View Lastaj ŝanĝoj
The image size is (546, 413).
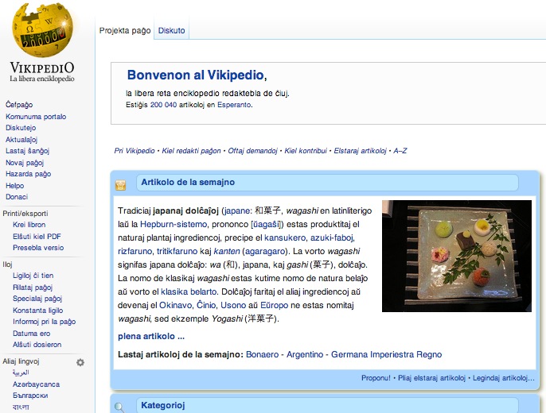(28, 151)
